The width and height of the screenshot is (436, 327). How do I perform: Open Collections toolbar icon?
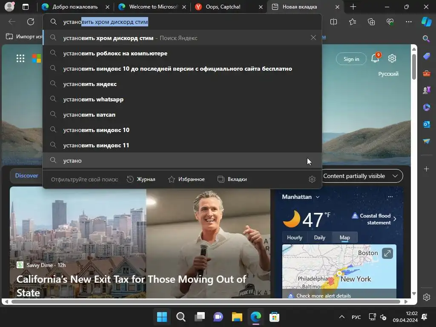click(371, 22)
